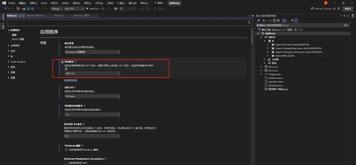Open the output type Windows application dropdown
356x165 pixels.
click(x=92, y=52)
